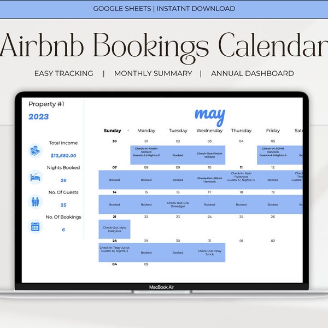Select the Friday column header
This screenshot has width=328, height=328.
click(273, 131)
